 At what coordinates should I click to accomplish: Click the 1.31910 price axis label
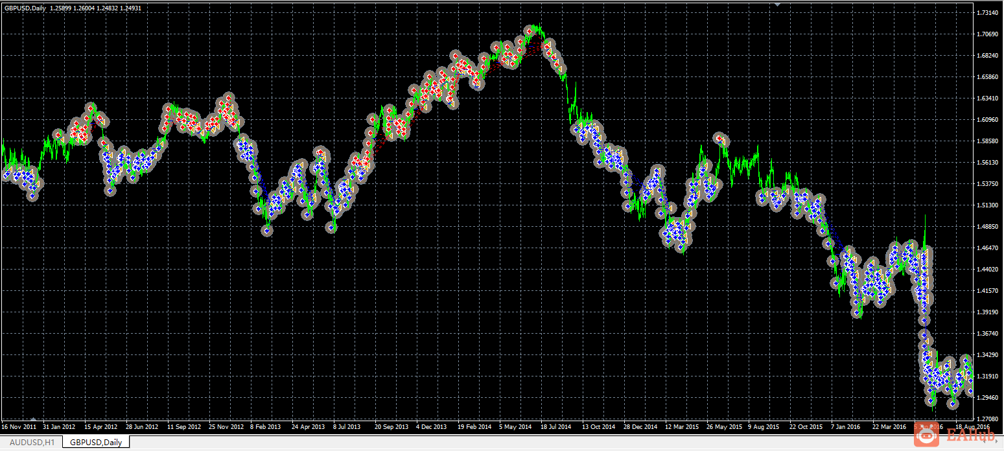[989, 376]
